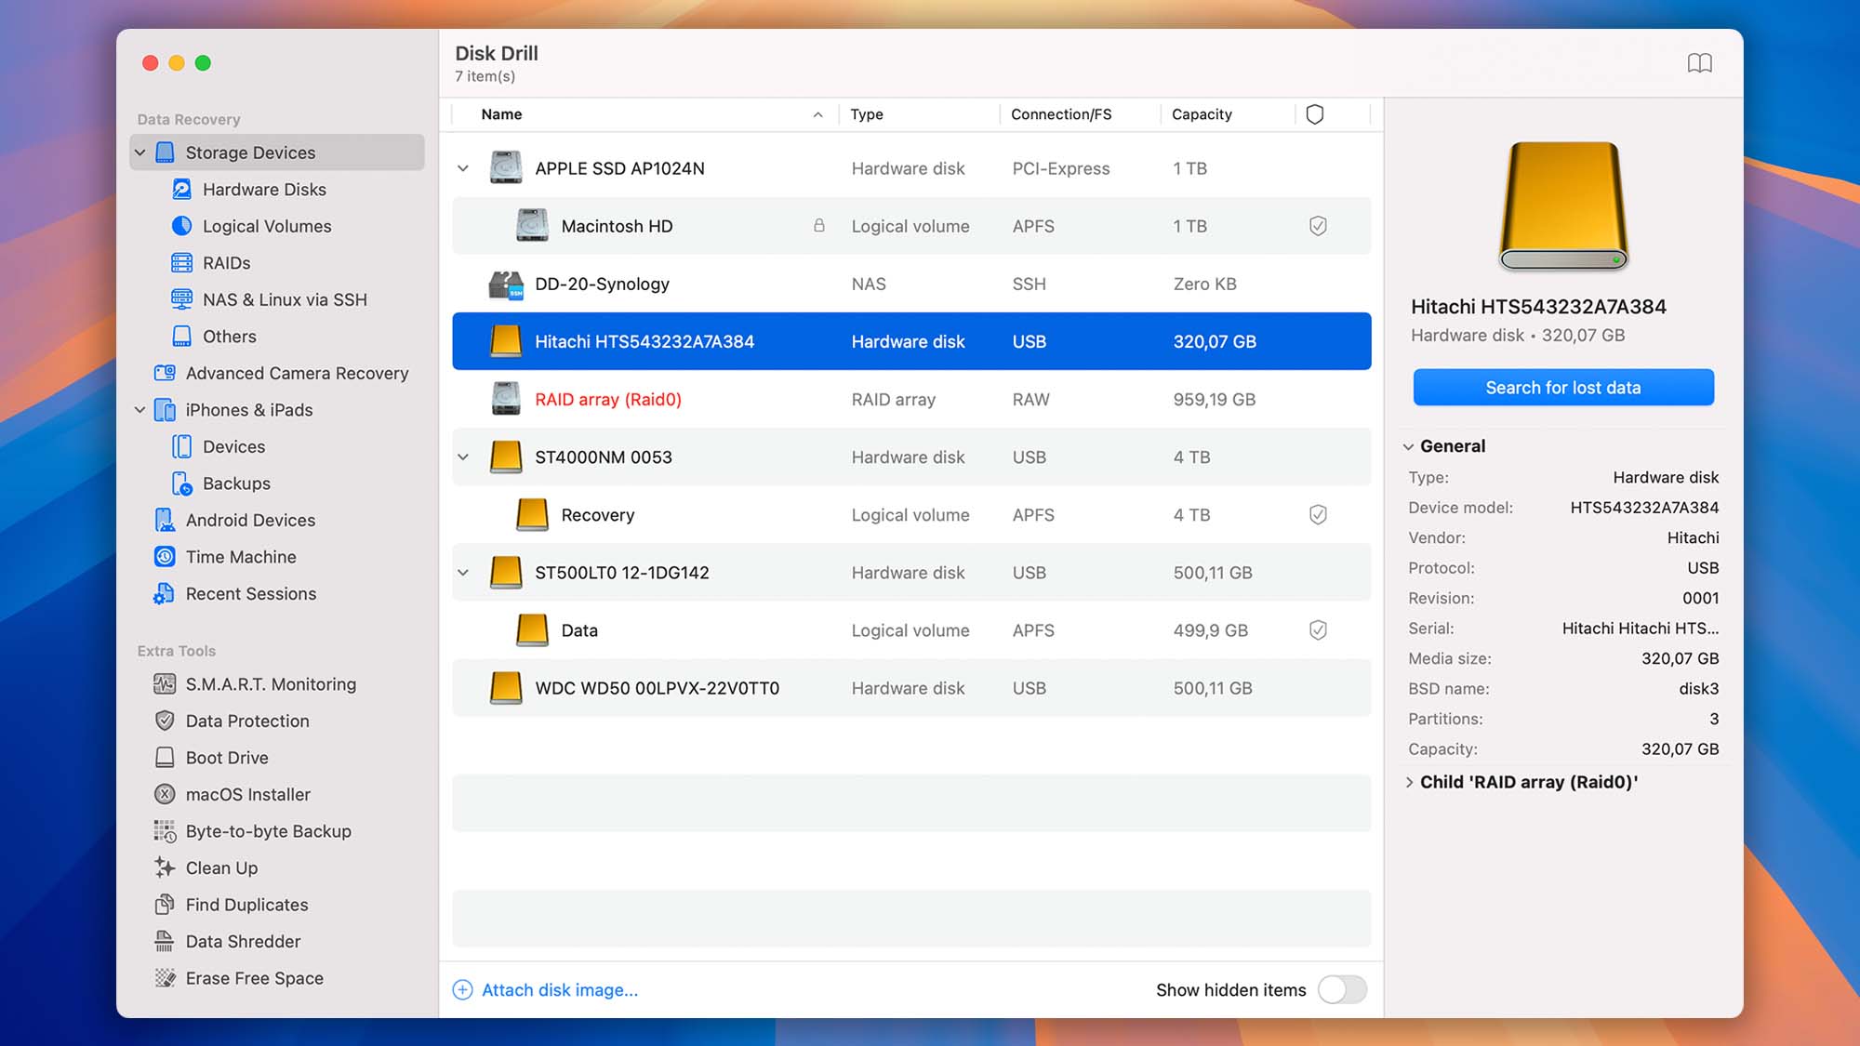Open the Find Duplicates tool entry

tap(246, 905)
